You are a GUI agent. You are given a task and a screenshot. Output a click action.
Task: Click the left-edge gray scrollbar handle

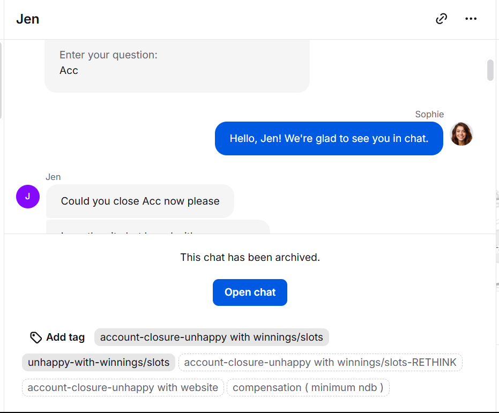(1, 80)
